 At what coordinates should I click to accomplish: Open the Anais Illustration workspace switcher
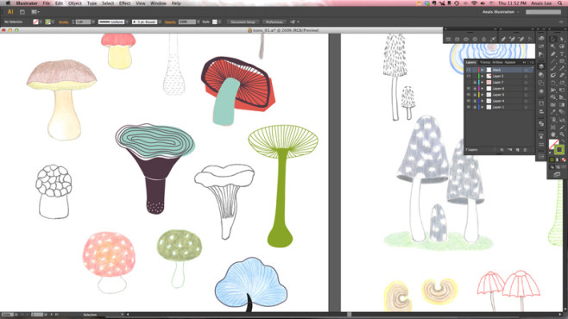[x=501, y=12]
